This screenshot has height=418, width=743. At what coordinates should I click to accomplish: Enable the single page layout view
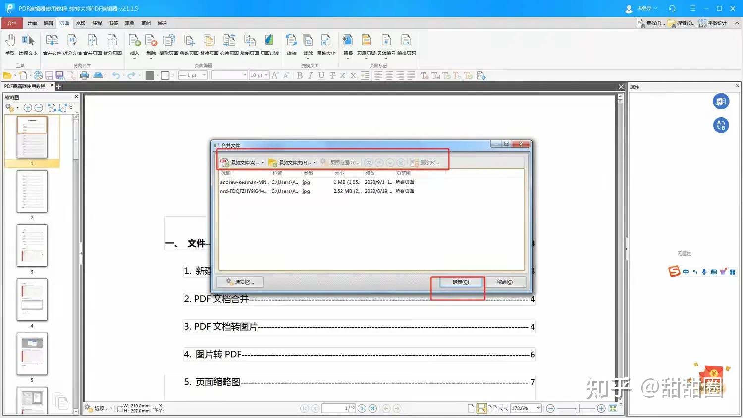pyautogui.click(x=471, y=408)
